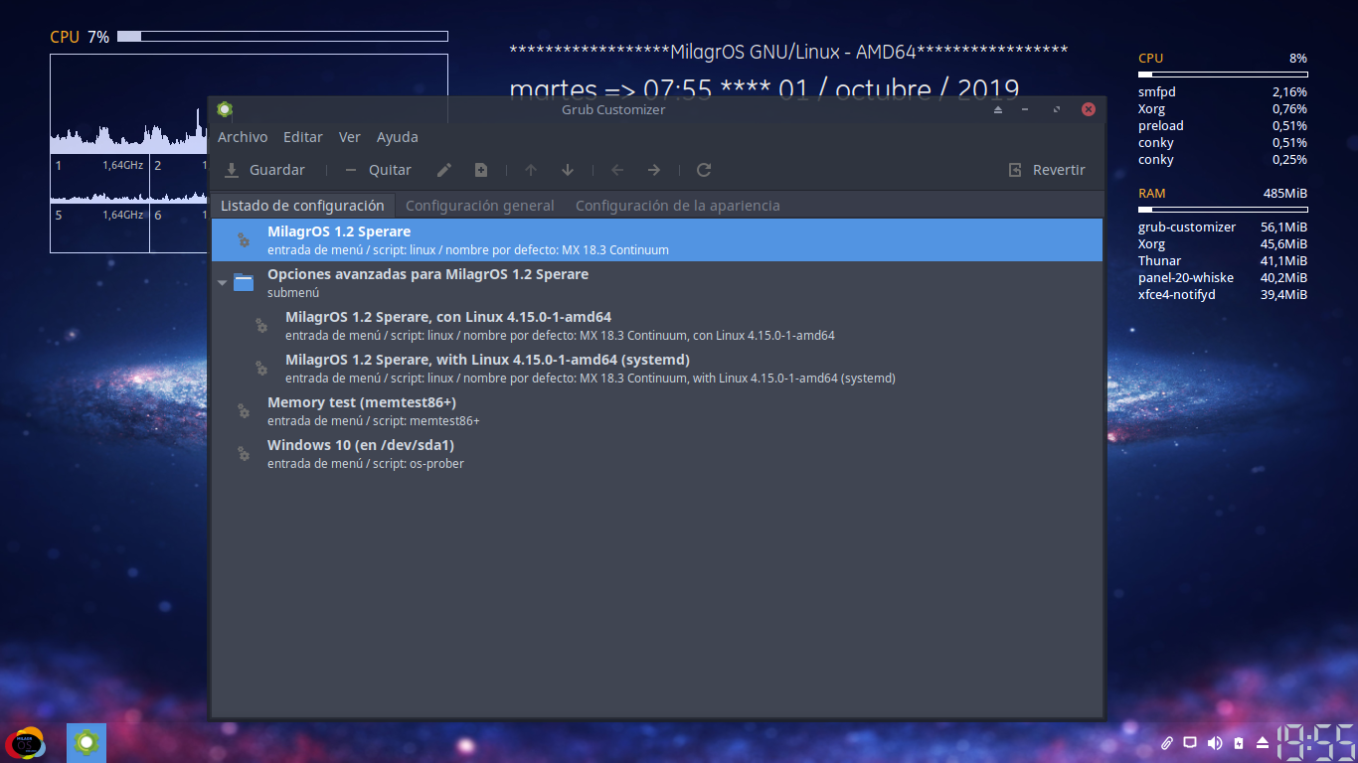Click the new entry document icon
The image size is (1358, 763).
click(481, 170)
